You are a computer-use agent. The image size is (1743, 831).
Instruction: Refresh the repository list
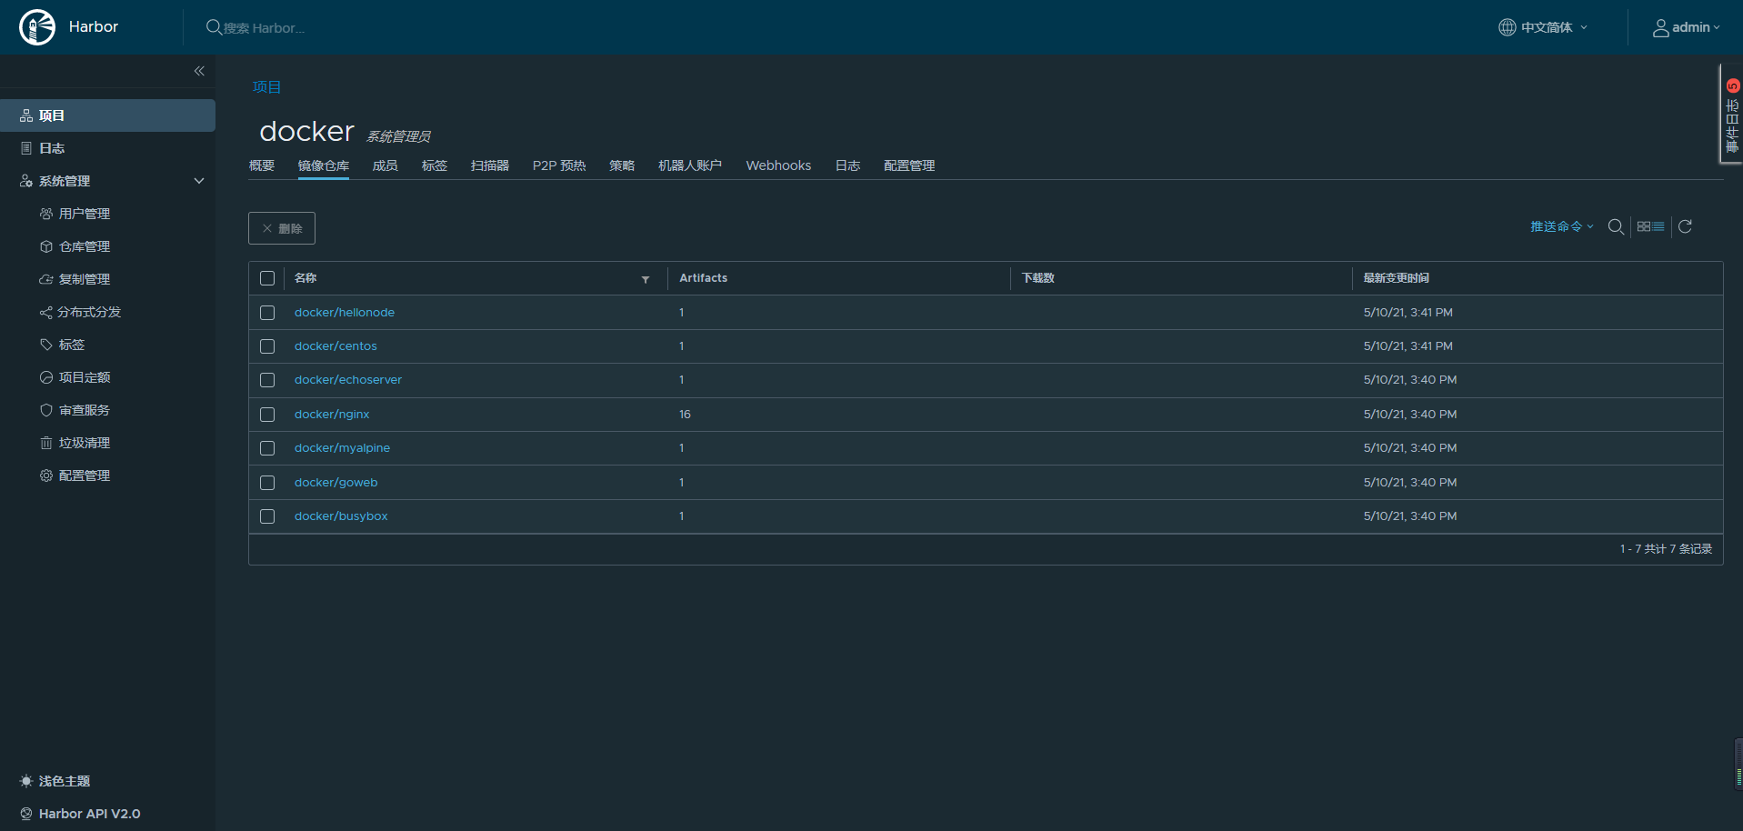pos(1685,227)
